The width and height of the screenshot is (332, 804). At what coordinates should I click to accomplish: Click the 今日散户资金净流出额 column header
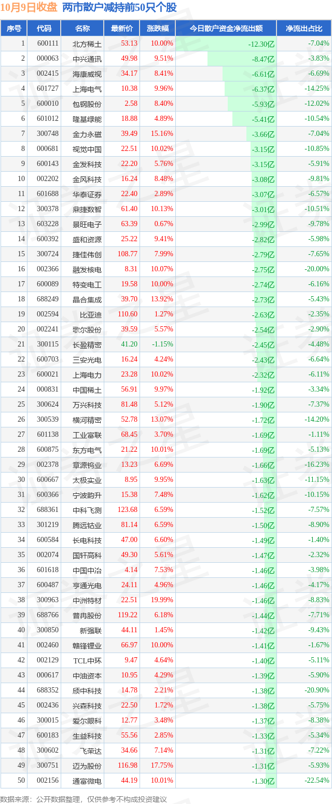226,29
